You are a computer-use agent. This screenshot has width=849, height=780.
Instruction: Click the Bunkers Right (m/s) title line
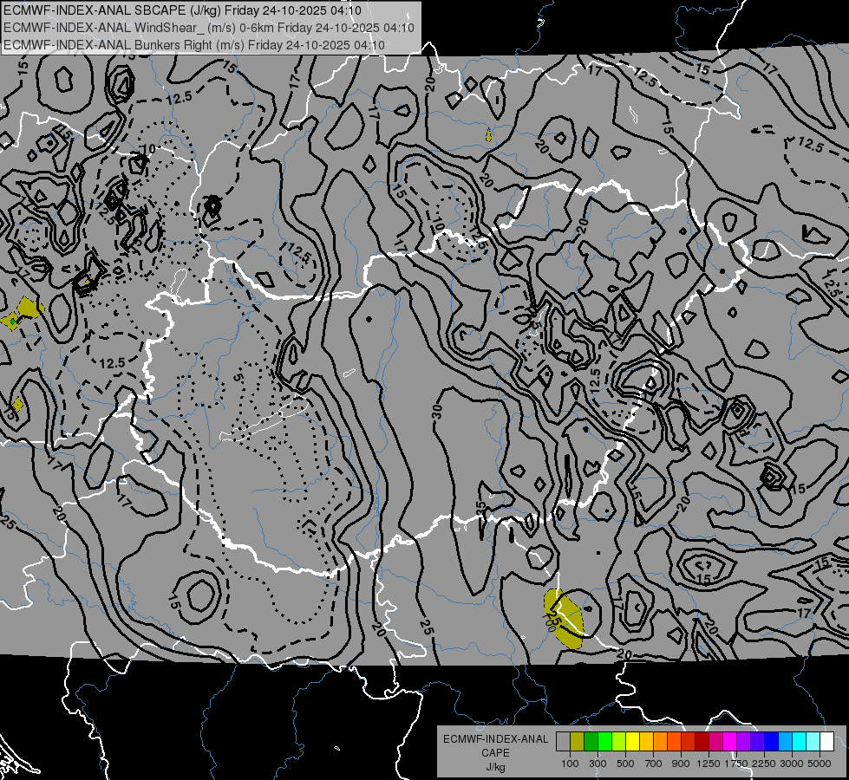click(194, 45)
